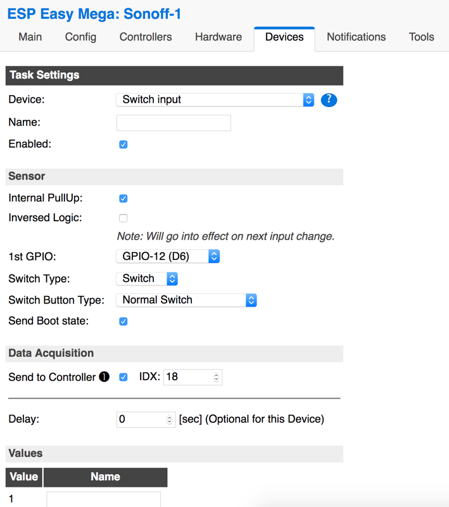Click the Value 1 name field

pyautogui.click(x=103, y=499)
